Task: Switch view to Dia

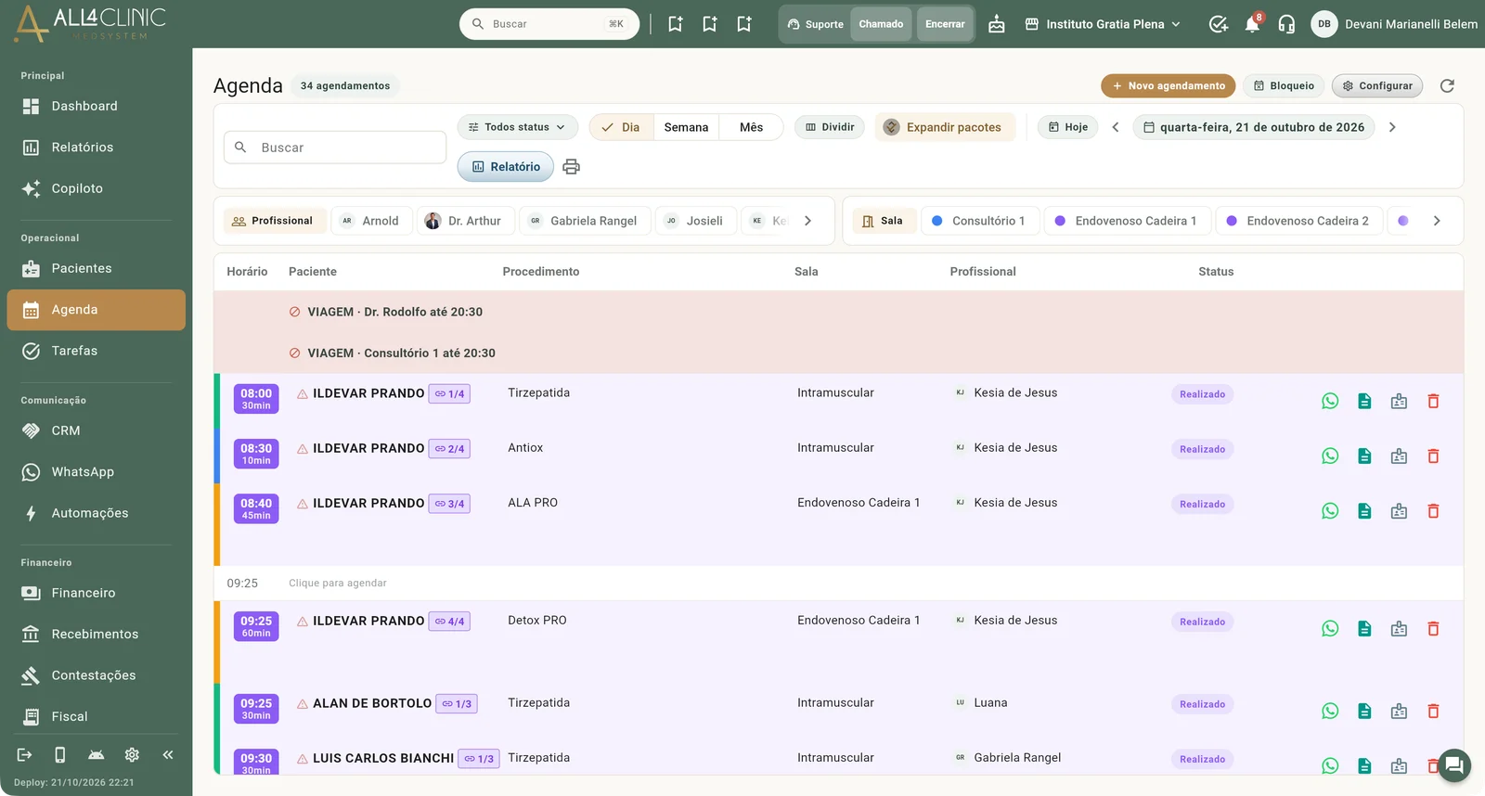Action: click(621, 127)
